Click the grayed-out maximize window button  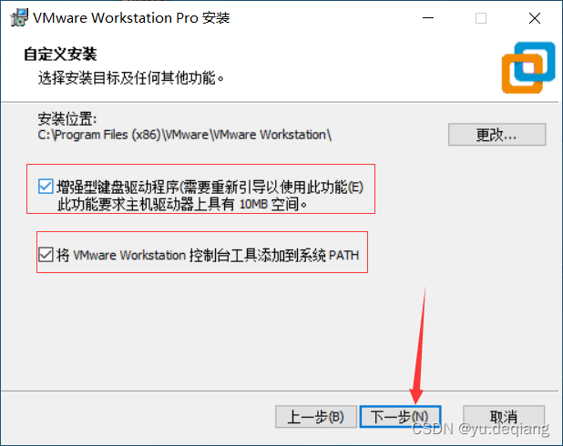click(481, 18)
